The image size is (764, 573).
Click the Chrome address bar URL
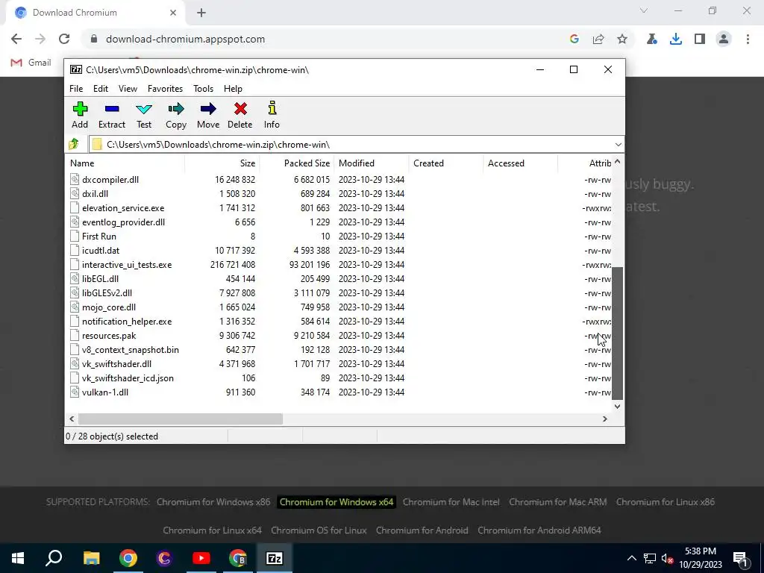coord(185,39)
